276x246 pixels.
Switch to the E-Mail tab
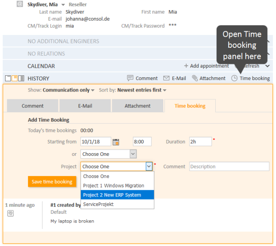pos(85,106)
